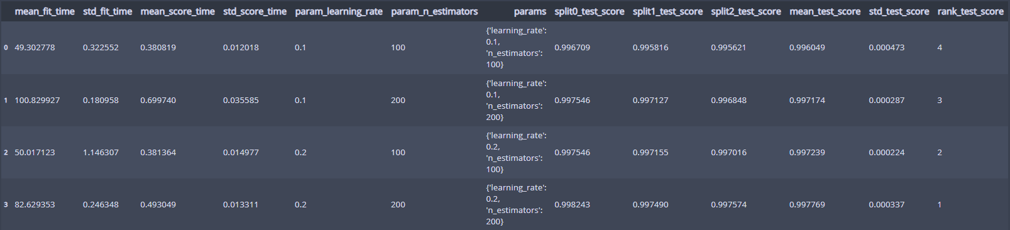Select the row index label 0

(6, 48)
